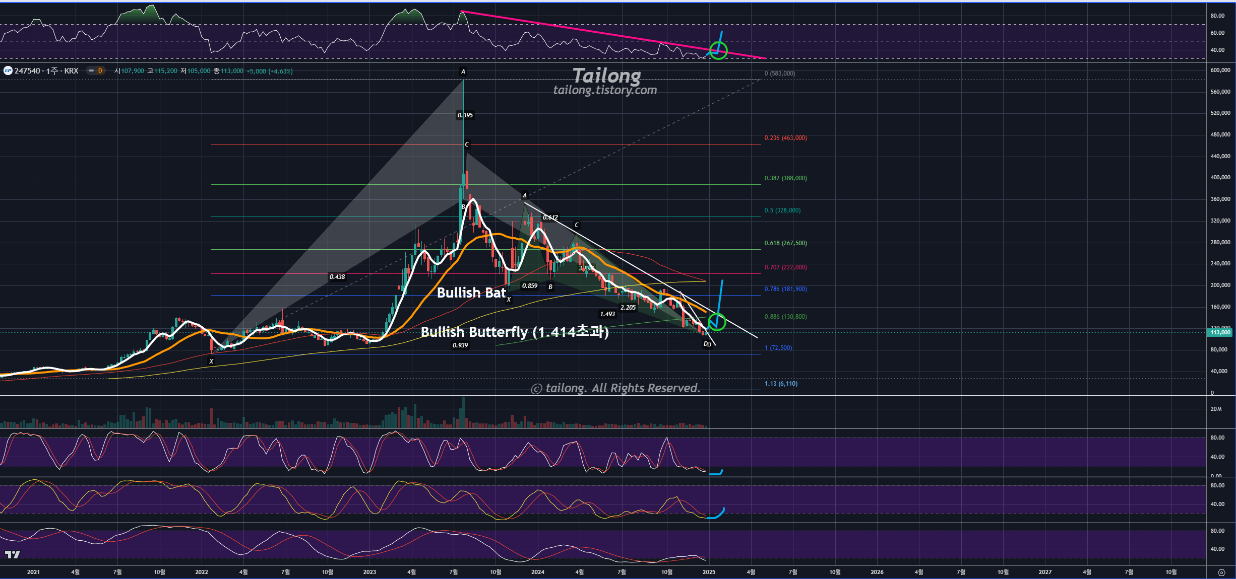Click the blue arrow on stochastic pane
Viewport: 1236px width, 579px height.
pyautogui.click(x=716, y=473)
